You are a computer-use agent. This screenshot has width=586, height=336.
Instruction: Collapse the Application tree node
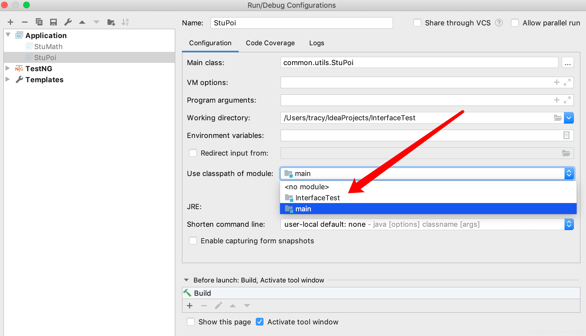(8, 35)
